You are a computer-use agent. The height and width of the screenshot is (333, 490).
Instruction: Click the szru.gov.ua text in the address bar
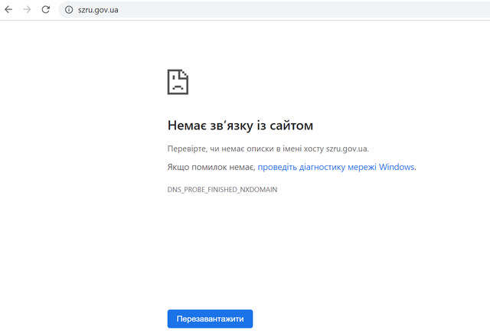[98, 10]
